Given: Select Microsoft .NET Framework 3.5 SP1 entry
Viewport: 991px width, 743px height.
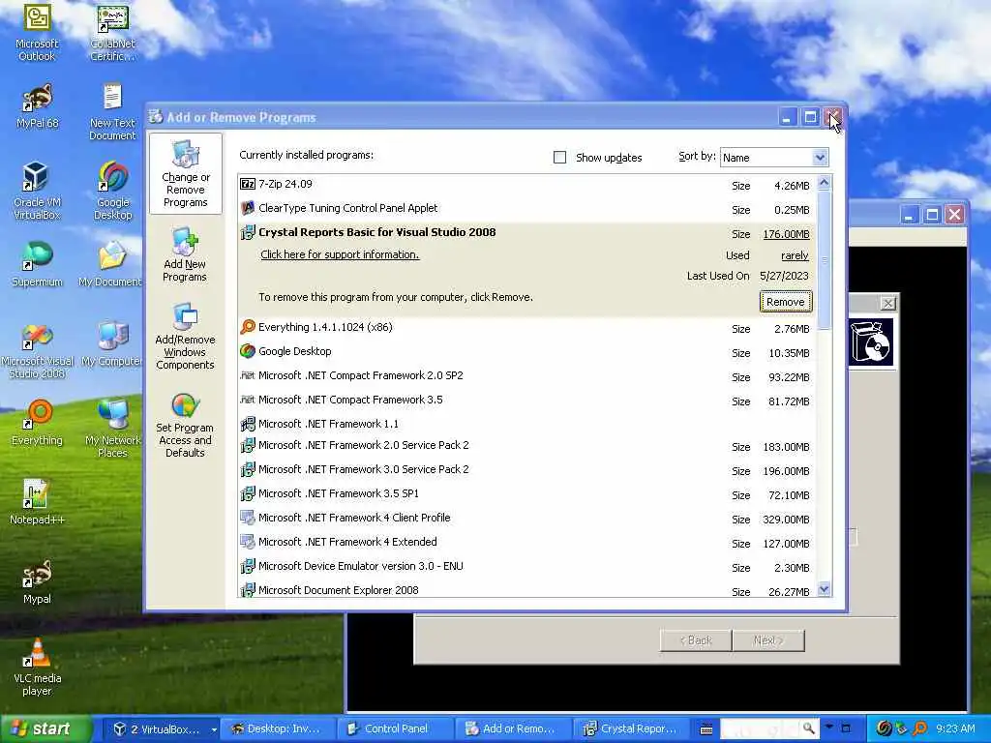Looking at the screenshot, I should point(527,494).
